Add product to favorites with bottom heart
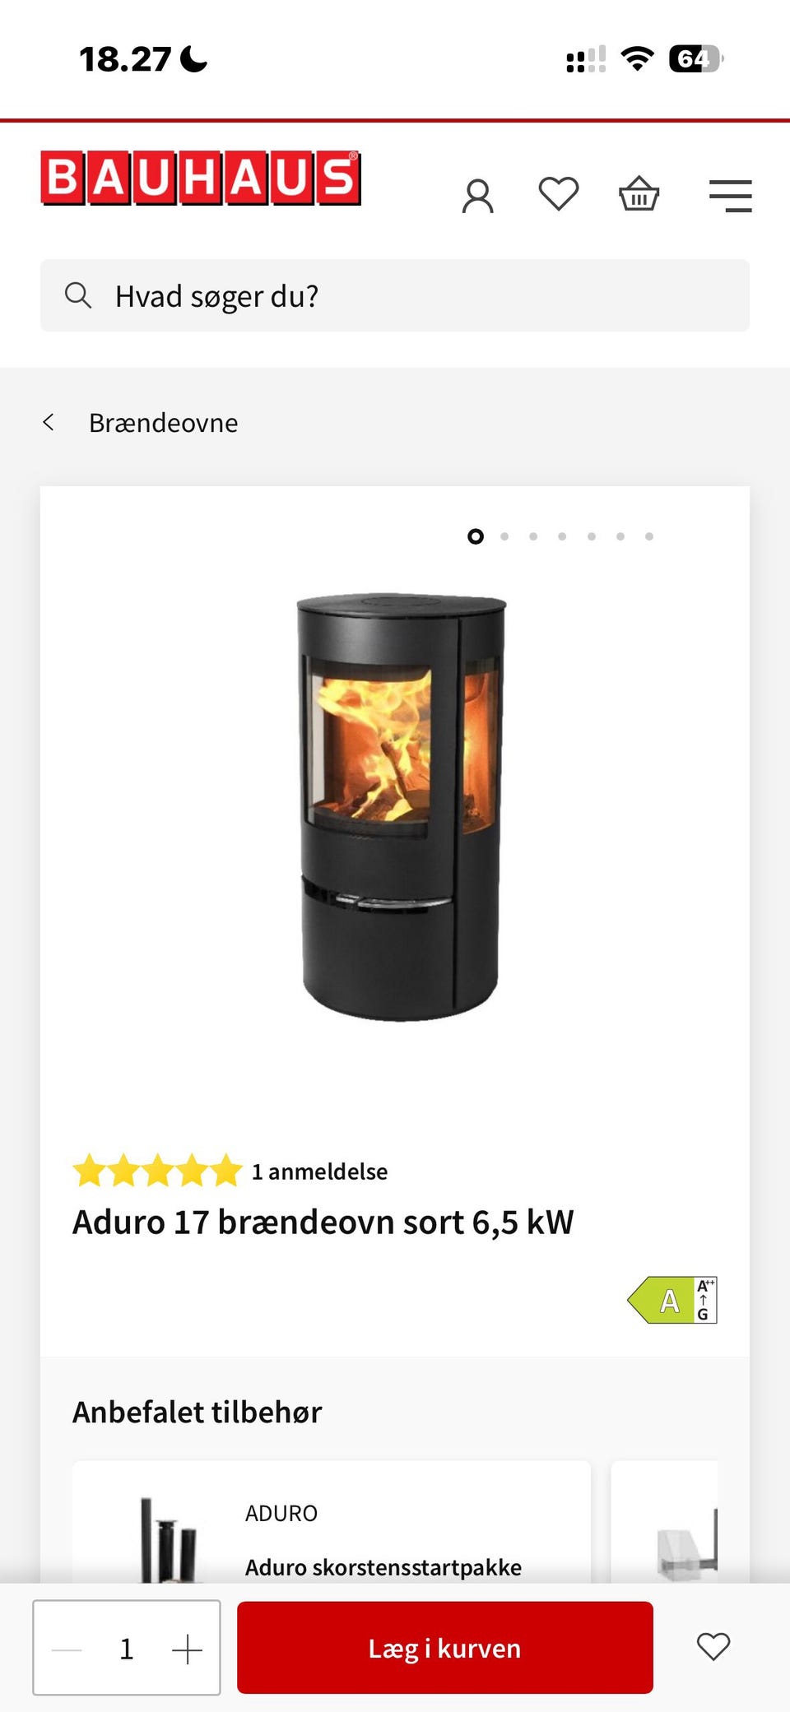The height and width of the screenshot is (1712, 790). click(713, 1647)
